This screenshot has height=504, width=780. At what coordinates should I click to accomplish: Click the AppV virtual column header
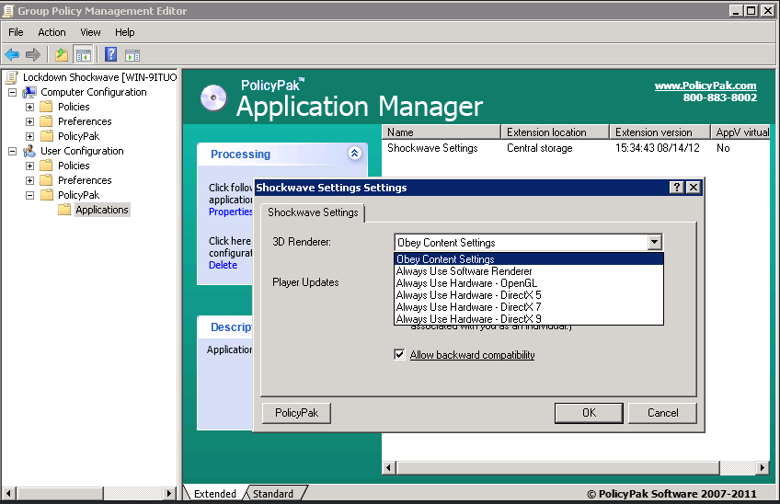click(740, 132)
